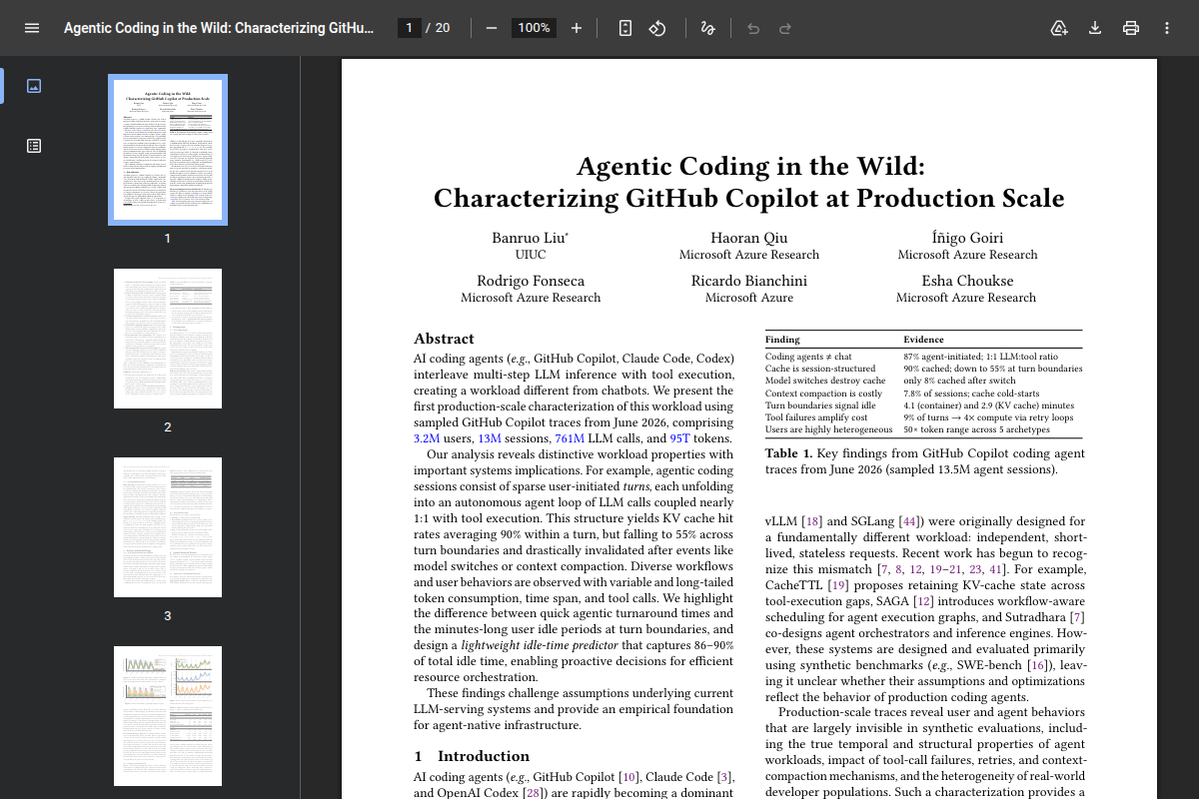This screenshot has width=1199, height=799.
Task: Click the Finding table column header
Action: click(782, 340)
